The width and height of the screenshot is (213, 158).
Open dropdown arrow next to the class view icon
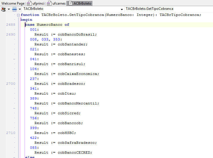coord(20,9)
